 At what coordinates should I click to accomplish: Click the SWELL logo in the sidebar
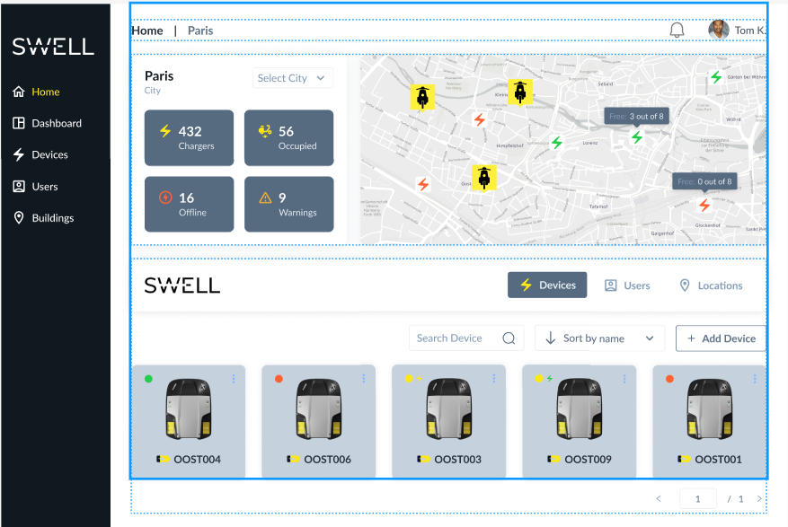click(x=53, y=46)
